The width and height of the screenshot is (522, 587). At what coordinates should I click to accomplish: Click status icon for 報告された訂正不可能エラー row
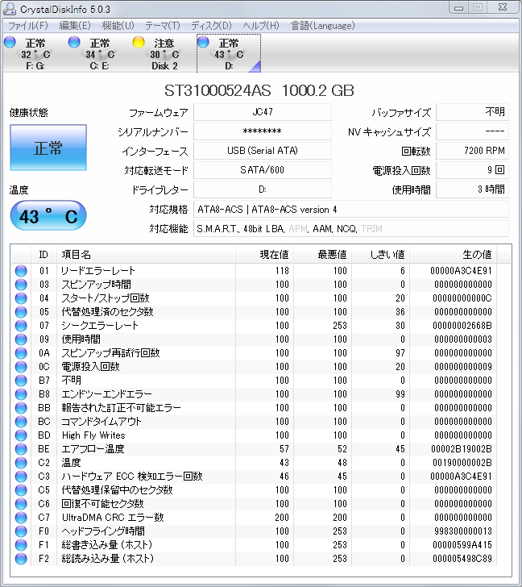[21, 408]
